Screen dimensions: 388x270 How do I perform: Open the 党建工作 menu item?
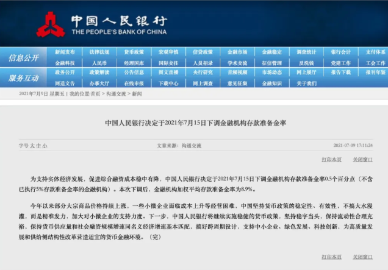[341, 63]
